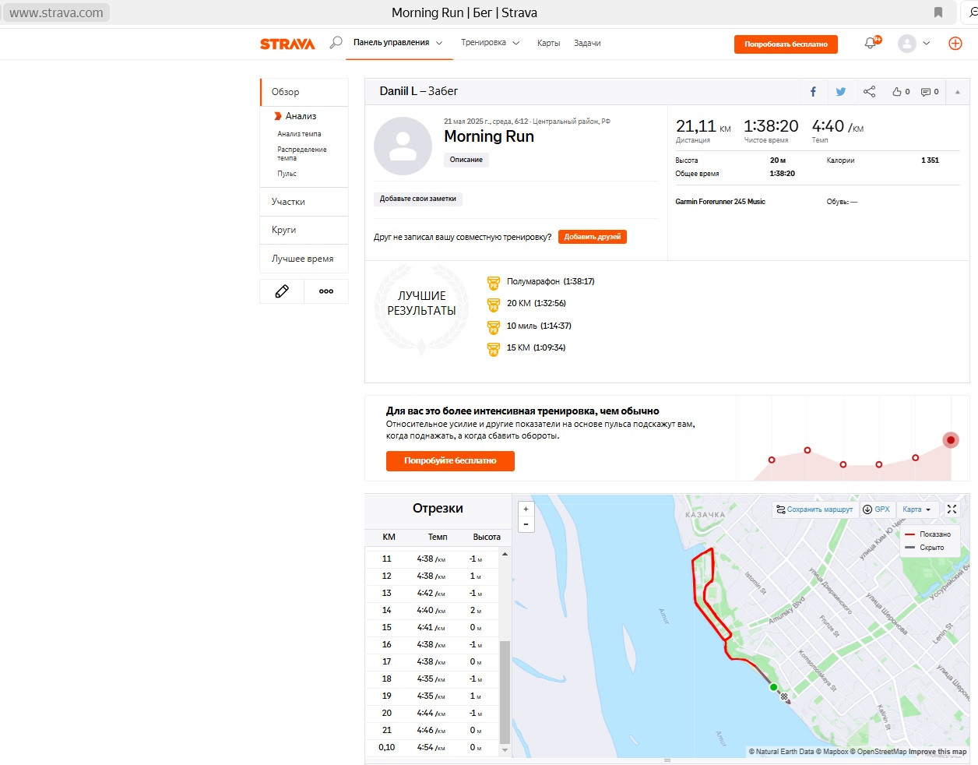Open the Лучшее время sidebar tab

click(x=304, y=259)
